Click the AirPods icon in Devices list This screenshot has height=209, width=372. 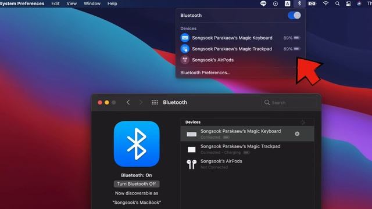click(191, 164)
